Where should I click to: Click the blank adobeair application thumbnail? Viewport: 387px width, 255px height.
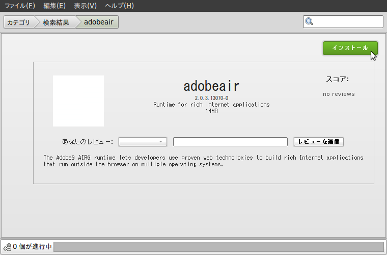[78, 101]
